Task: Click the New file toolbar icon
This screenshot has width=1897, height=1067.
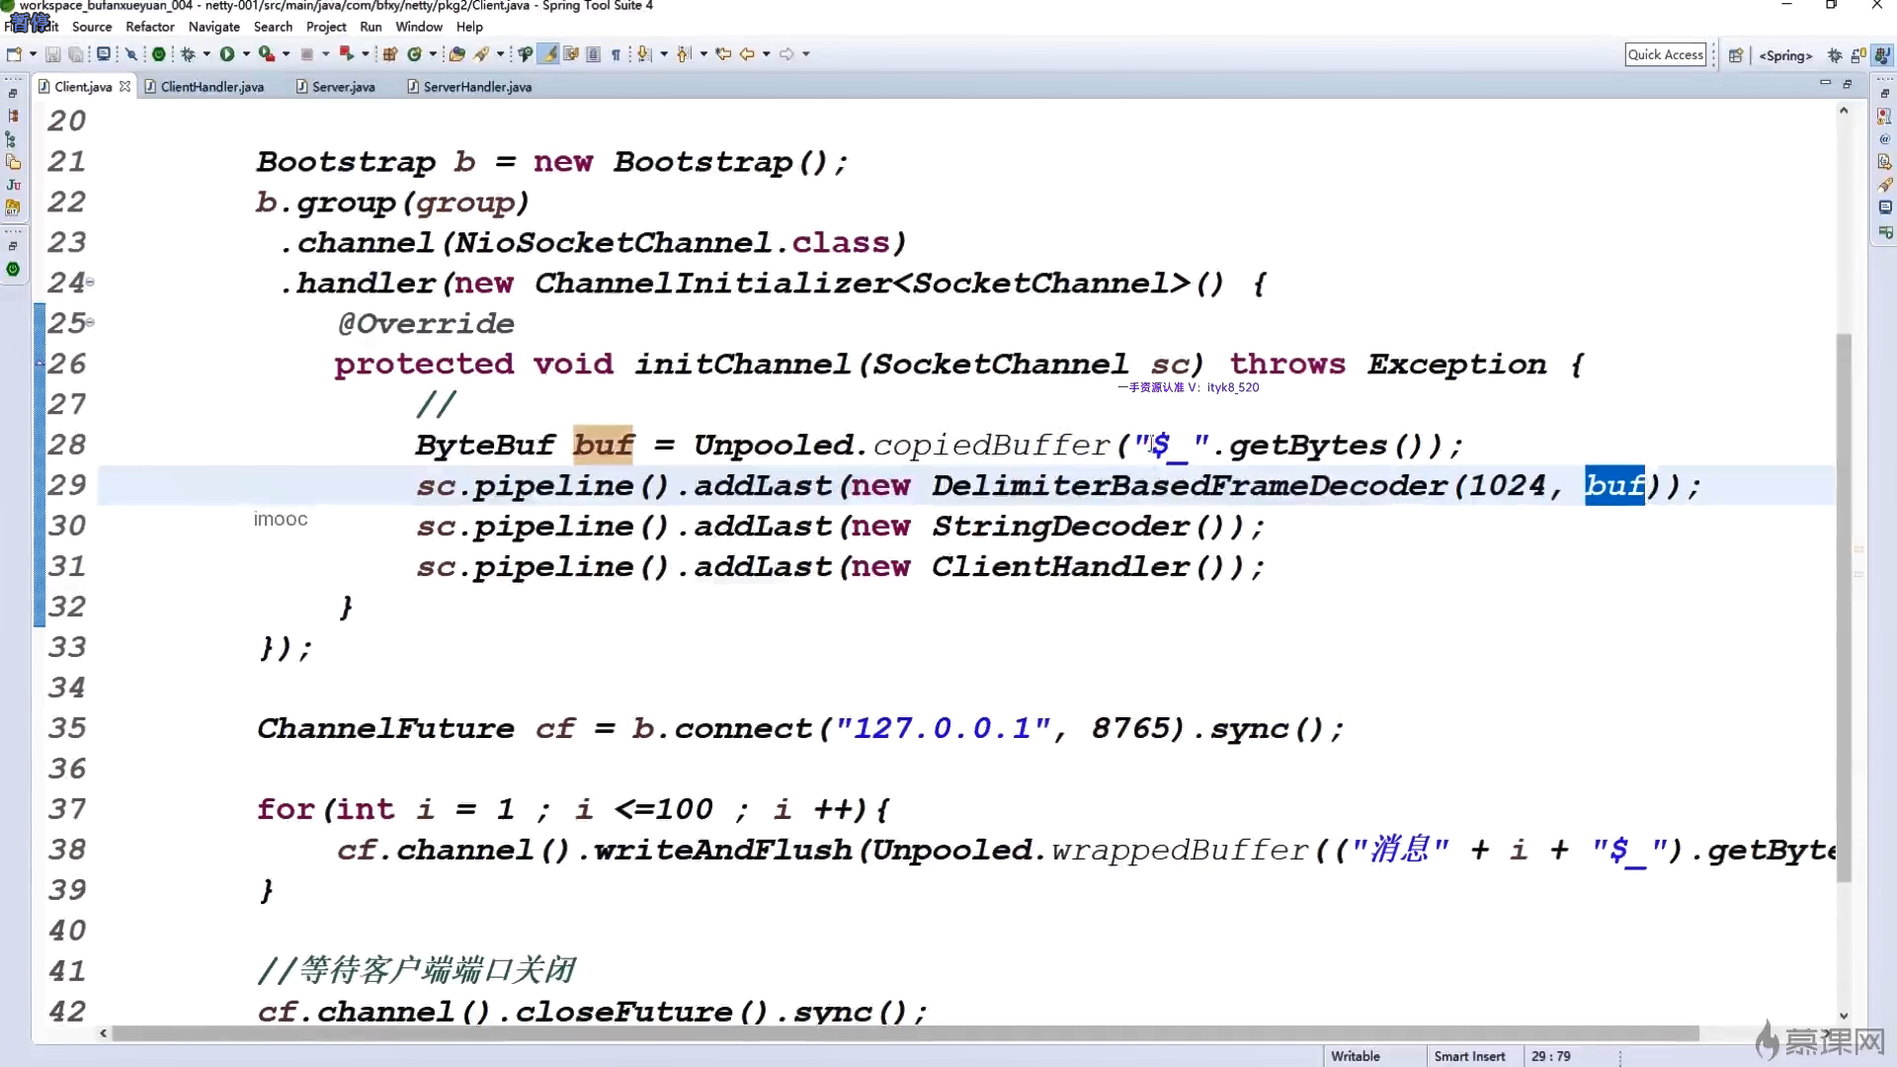Action: [14, 54]
